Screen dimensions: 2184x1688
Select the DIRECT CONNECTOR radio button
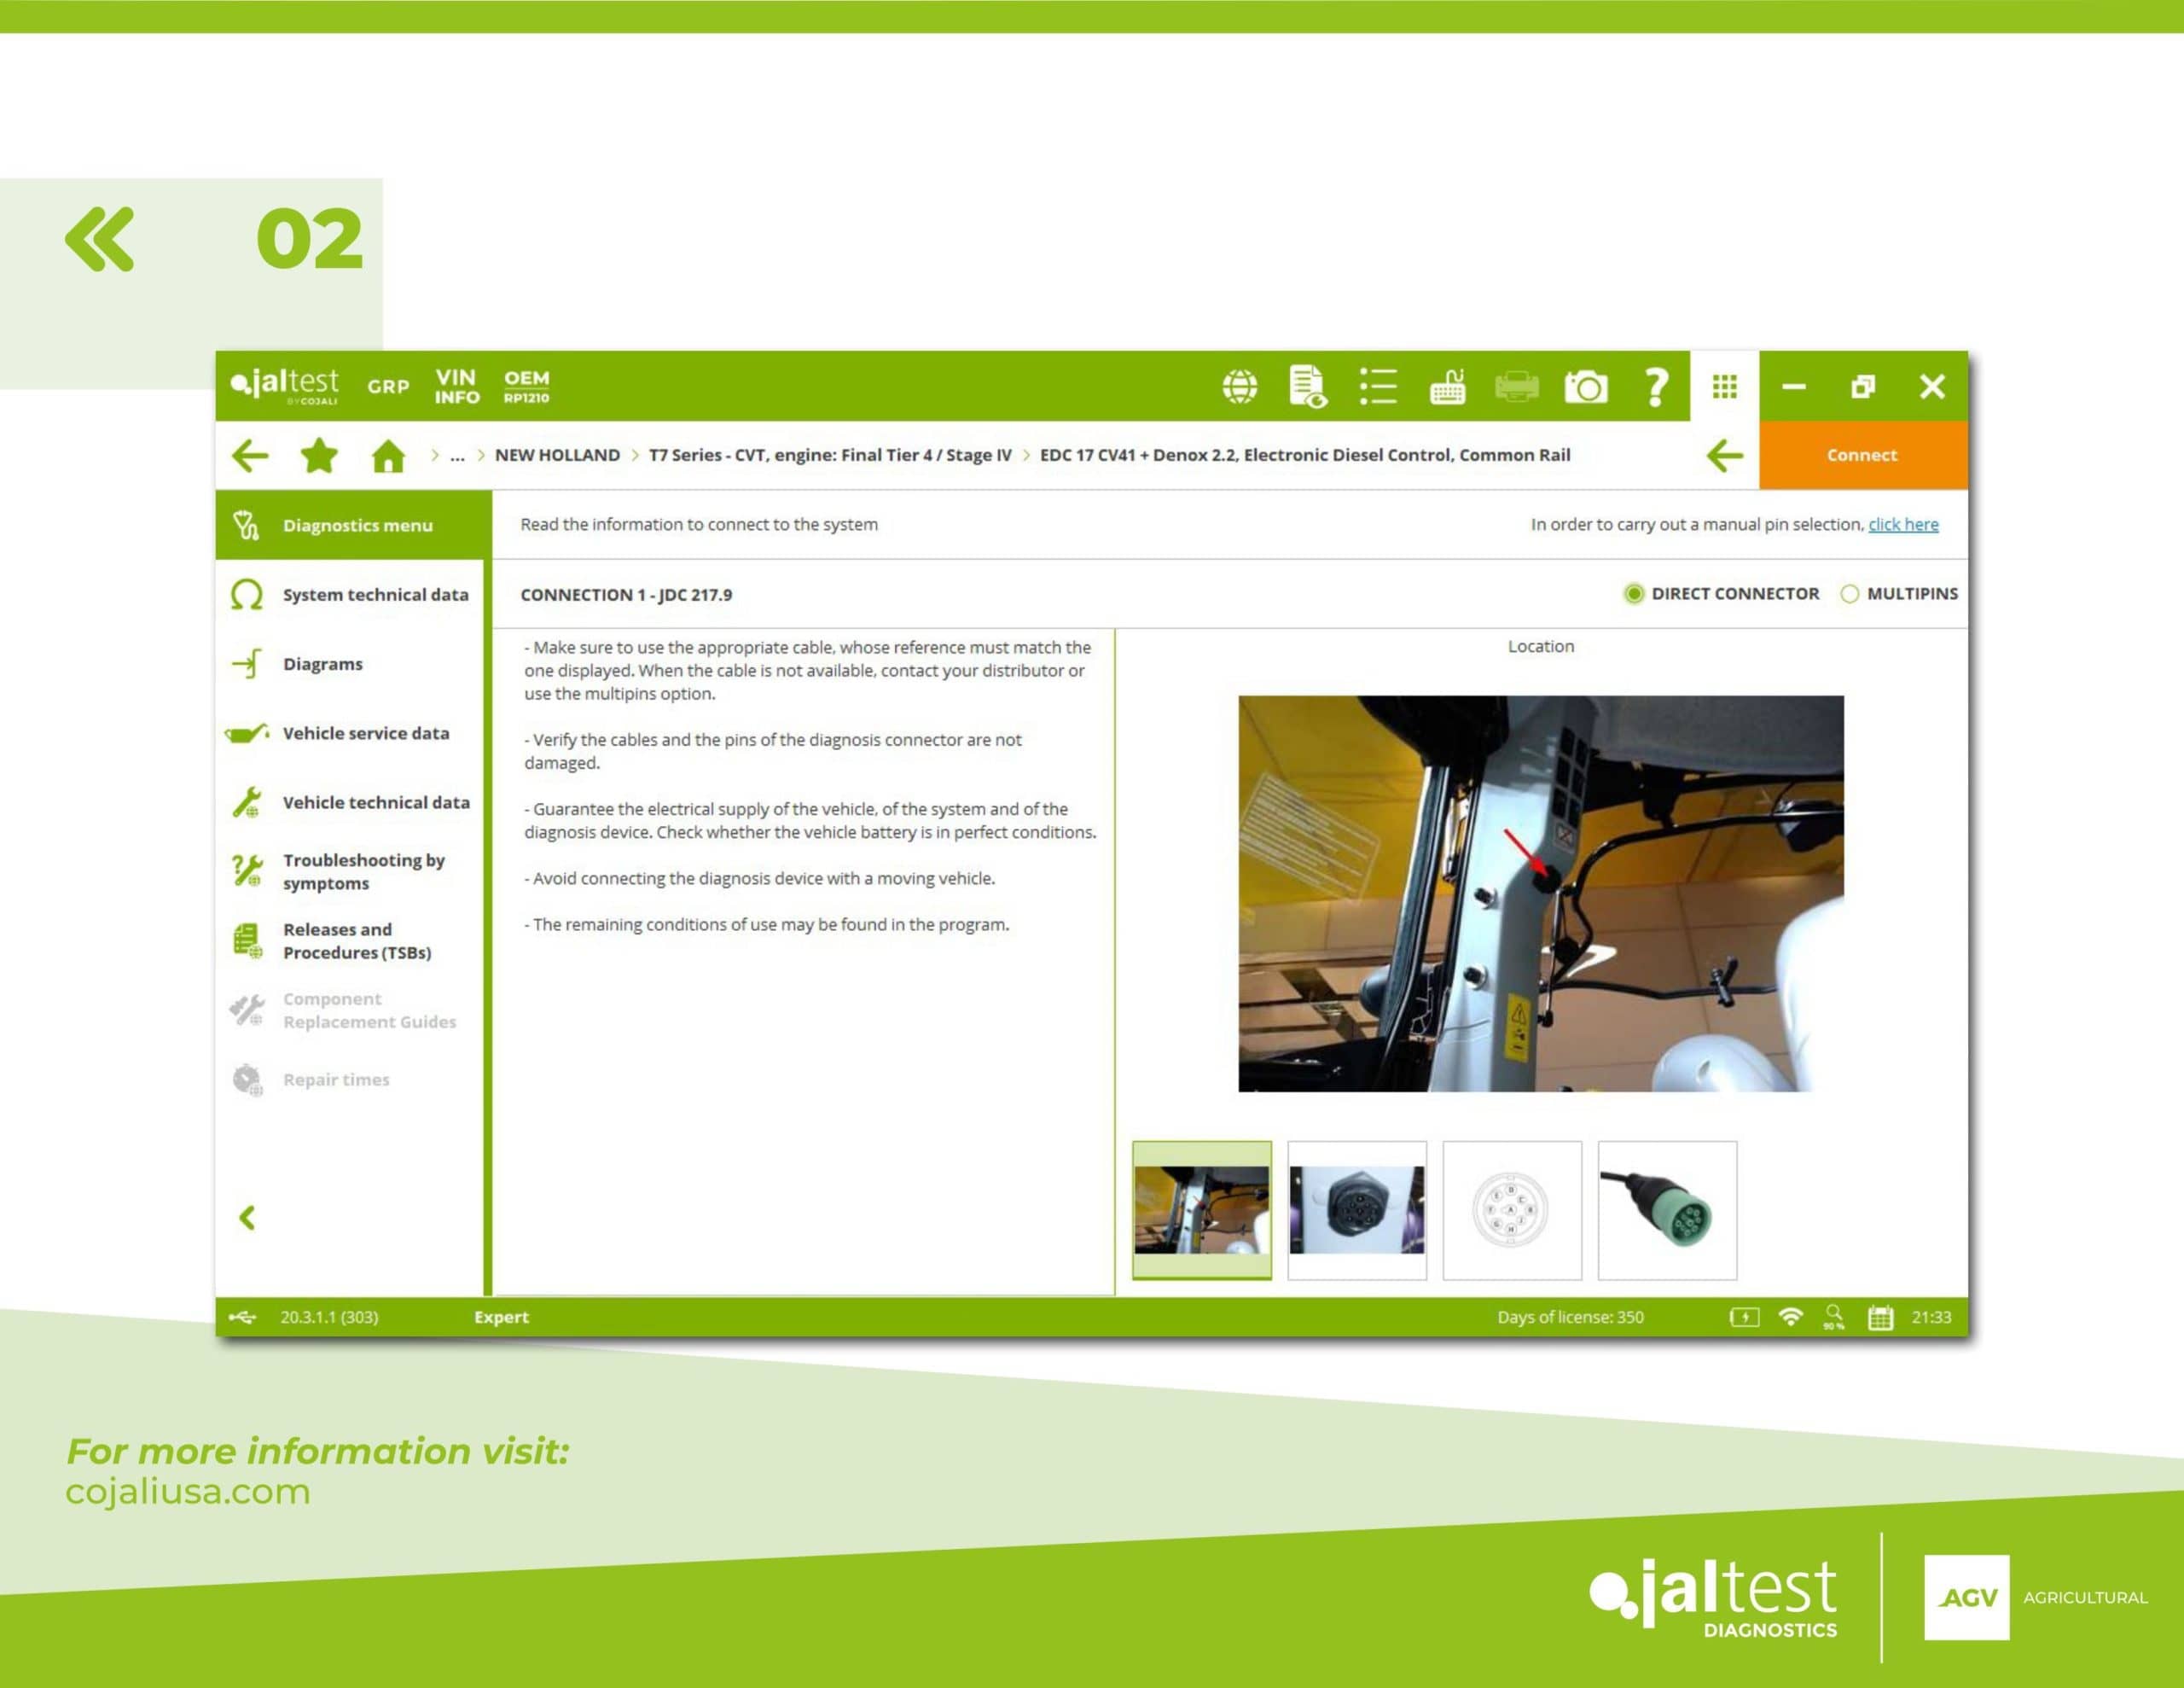(1634, 593)
